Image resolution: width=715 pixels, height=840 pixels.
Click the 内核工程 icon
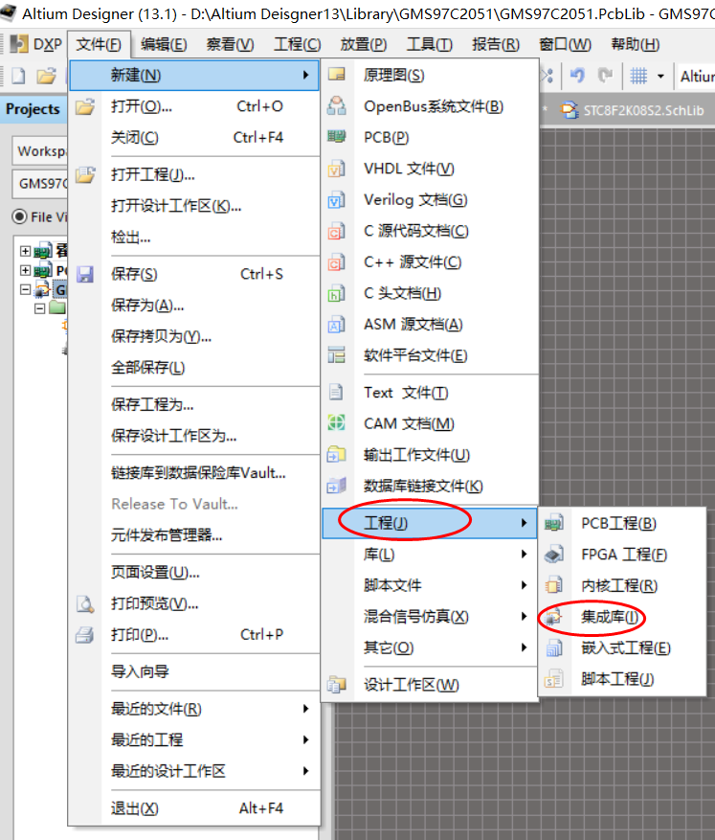pyautogui.click(x=554, y=585)
